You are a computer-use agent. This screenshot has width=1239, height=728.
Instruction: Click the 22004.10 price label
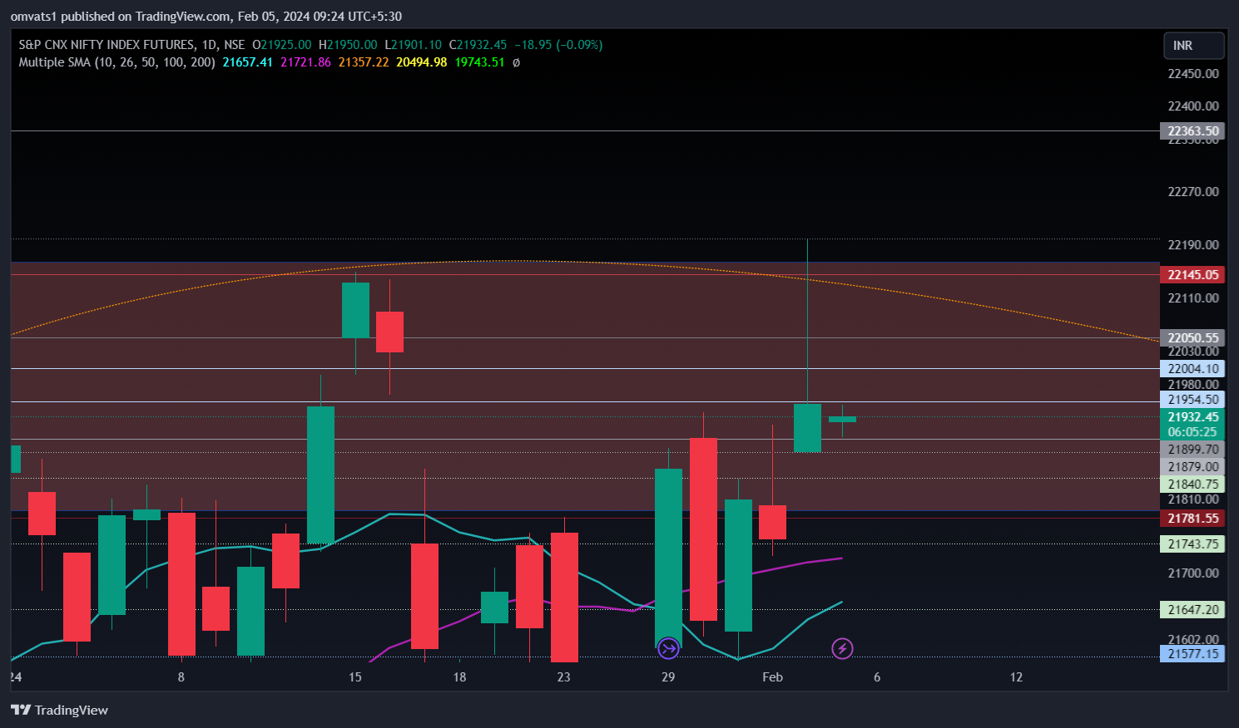(1192, 369)
